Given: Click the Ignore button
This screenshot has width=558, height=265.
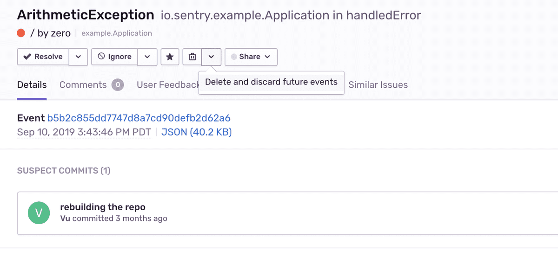Looking at the screenshot, I should point(115,57).
